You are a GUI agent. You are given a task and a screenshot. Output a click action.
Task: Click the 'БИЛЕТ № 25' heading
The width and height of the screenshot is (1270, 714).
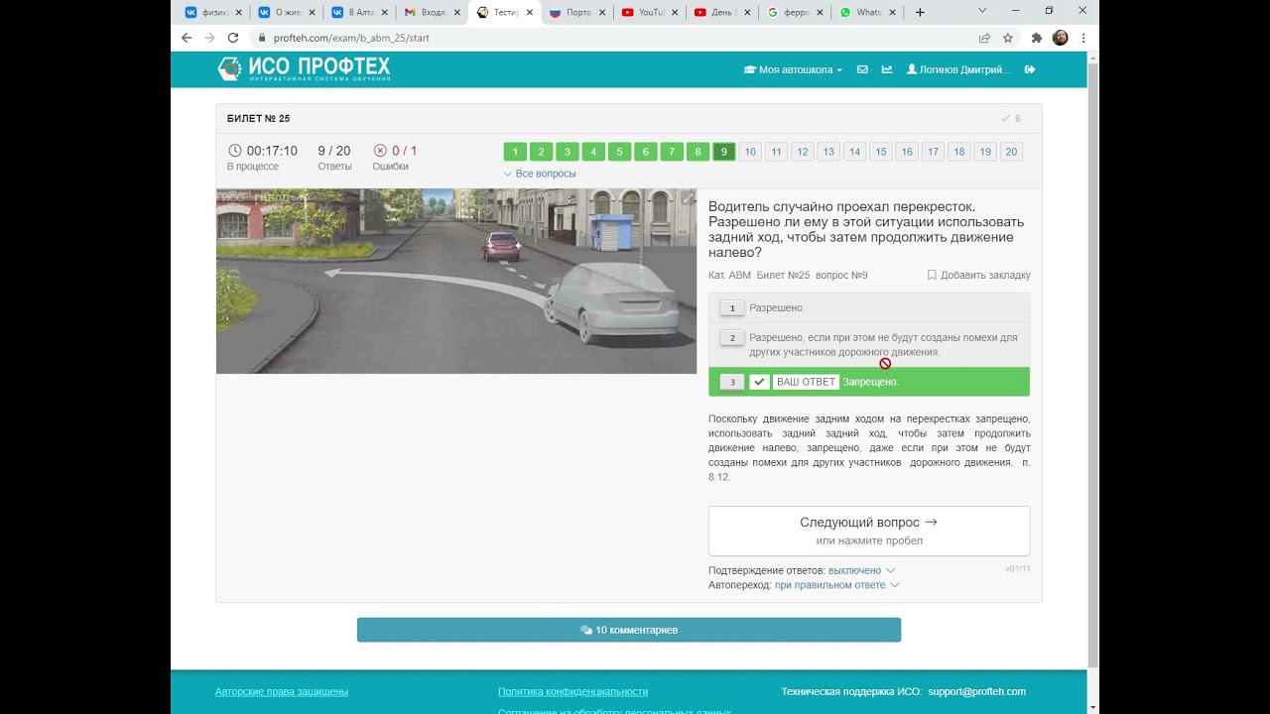258,119
